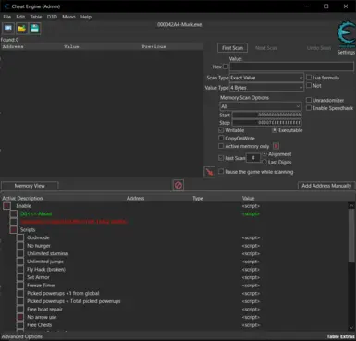Click the cheat table scrollbar up arrow
This screenshot has height=341, width=356.
pos(351,205)
